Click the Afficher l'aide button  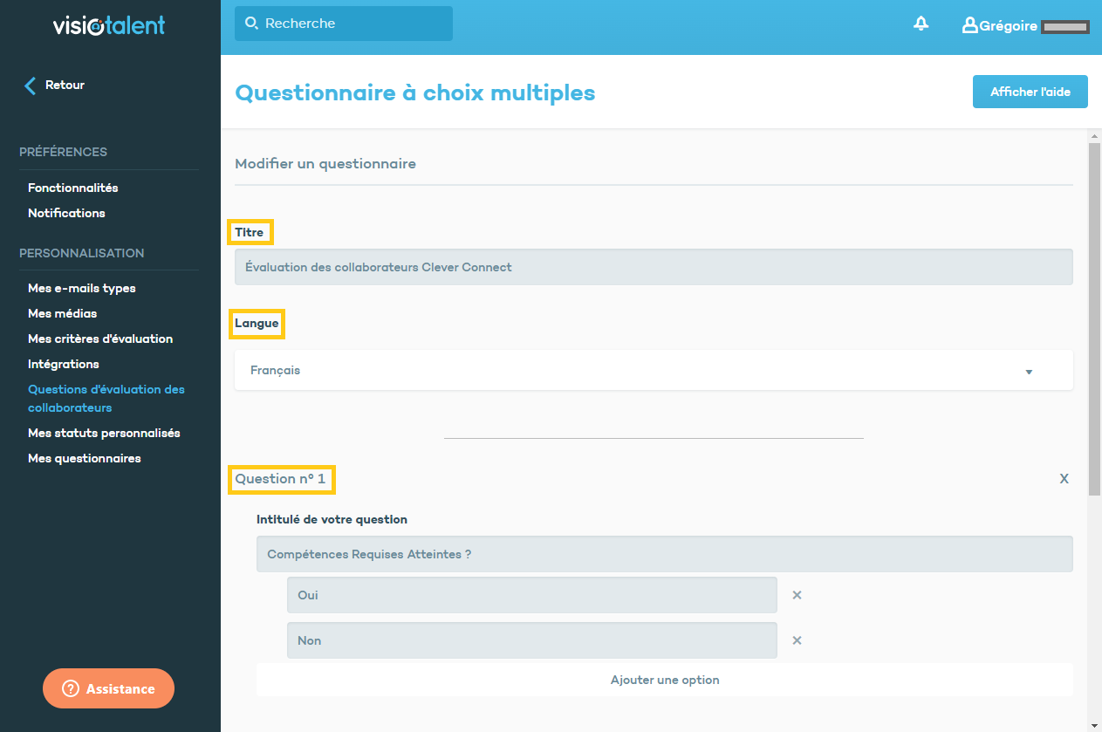pos(1030,92)
